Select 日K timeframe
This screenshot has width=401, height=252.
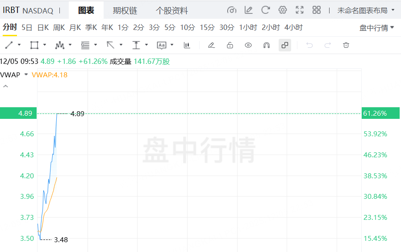pos(43,27)
